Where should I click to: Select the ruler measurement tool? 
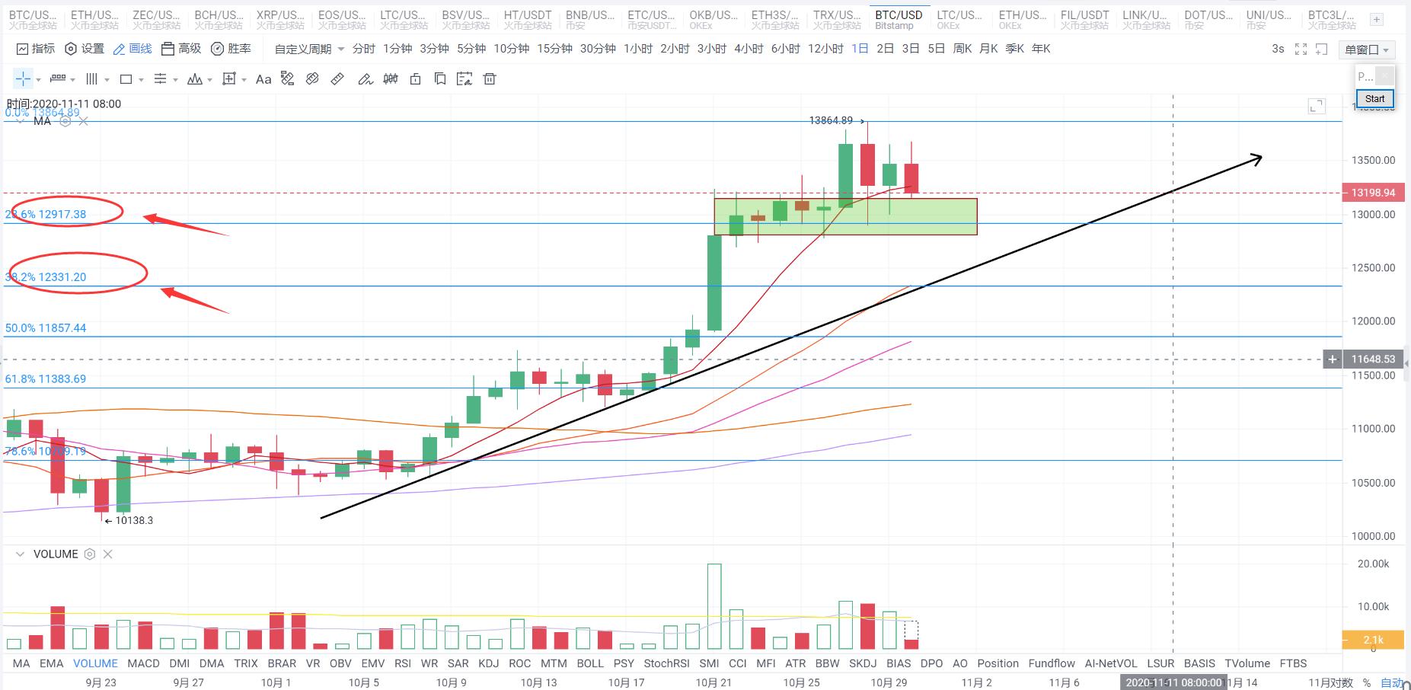click(x=337, y=79)
